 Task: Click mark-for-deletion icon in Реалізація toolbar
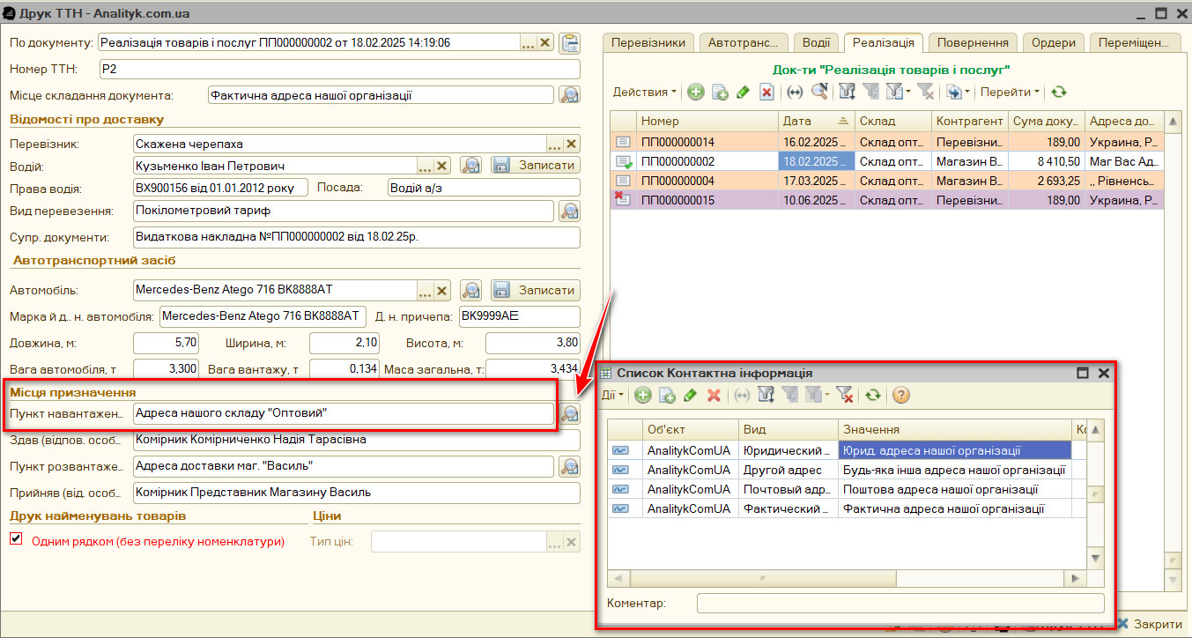pos(766,92)
